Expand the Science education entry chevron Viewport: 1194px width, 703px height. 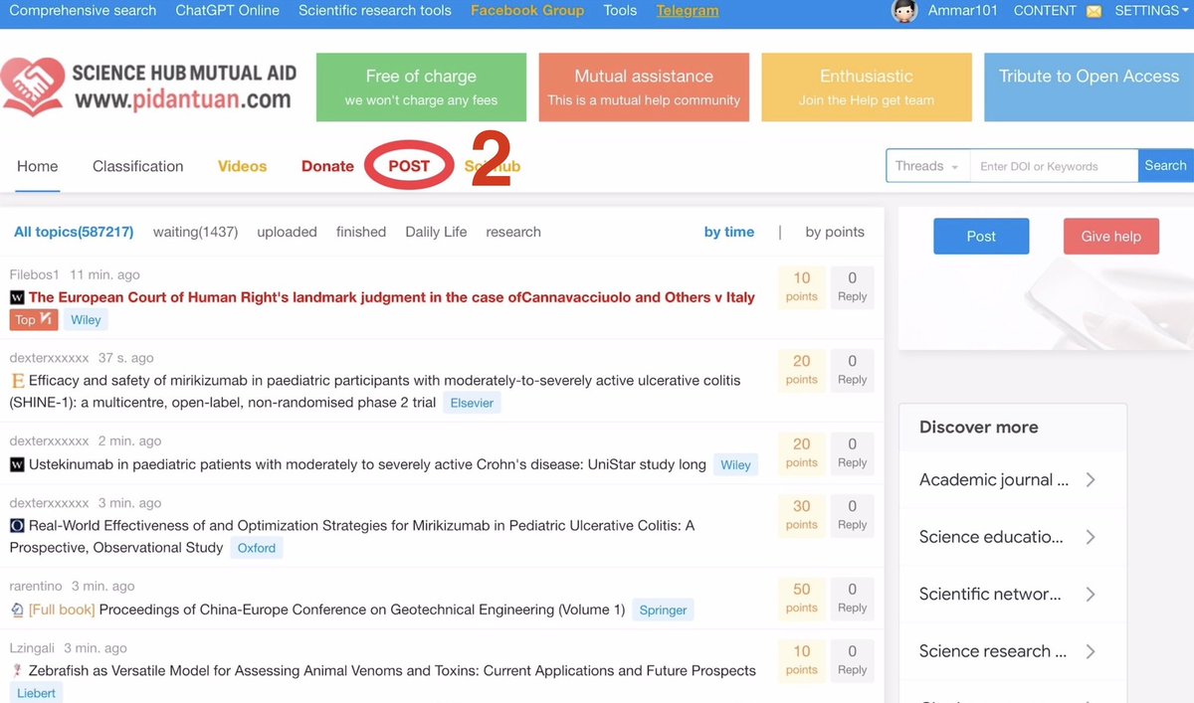(x=1091, y=537)
